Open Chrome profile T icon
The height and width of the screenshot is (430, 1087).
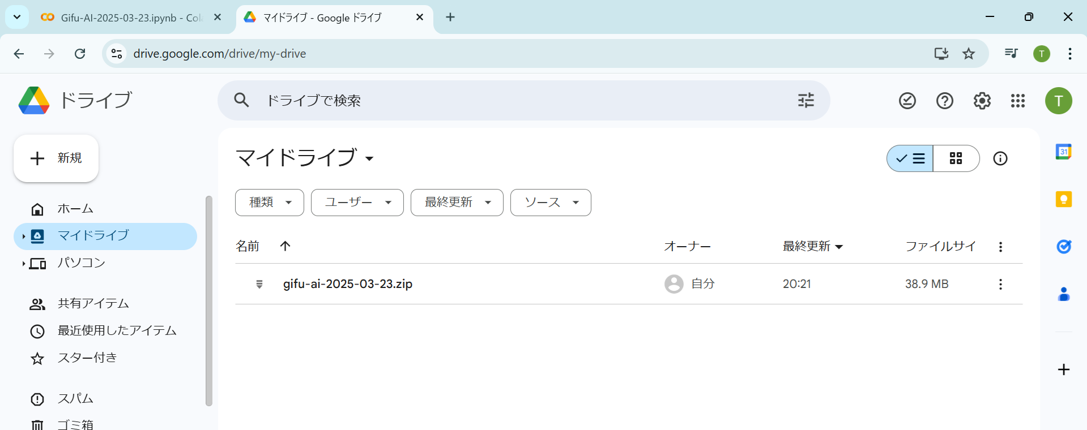point(1042,54)
